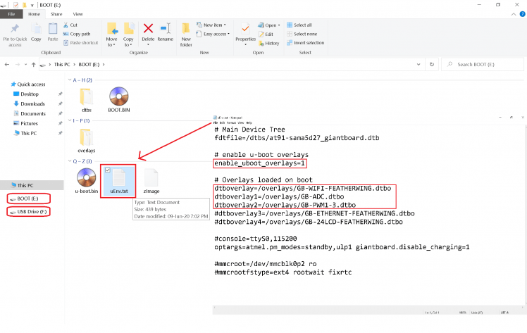
Task: Open the Notepad Help menu
Action: 249,123
